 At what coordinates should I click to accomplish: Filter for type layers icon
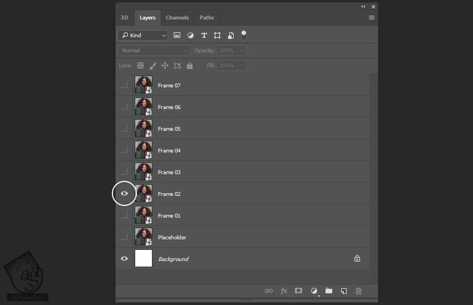coord(204,35)
